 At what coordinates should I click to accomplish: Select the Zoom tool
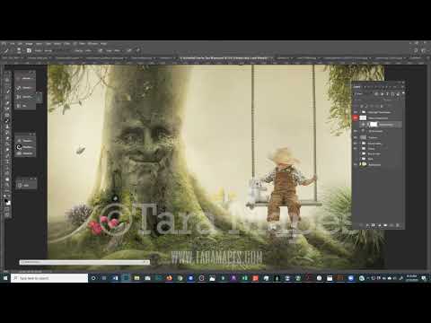coord(7,185)
